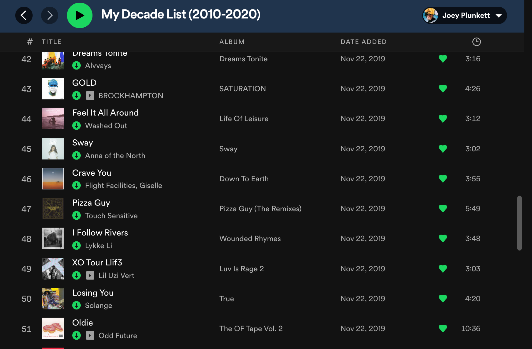Click the Crave You album cover thumbnail
Screen dimensions: 532x349
pos(53,179)
